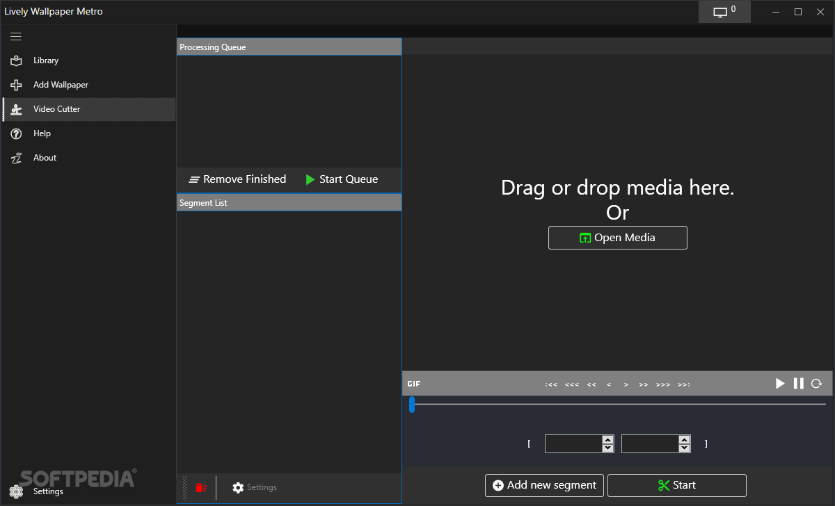
Task: Step back with the <<< button
Action: coord(572,384)
